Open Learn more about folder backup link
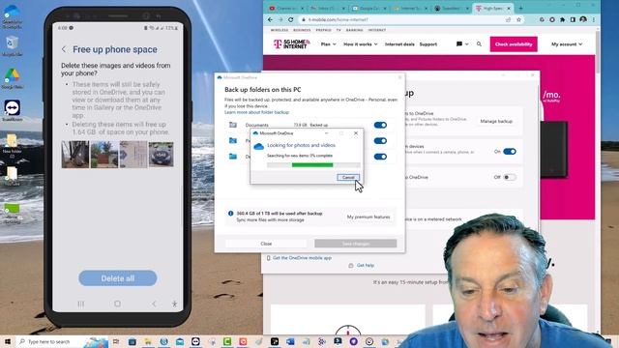 pyautogui.click(x=256, y=112)
